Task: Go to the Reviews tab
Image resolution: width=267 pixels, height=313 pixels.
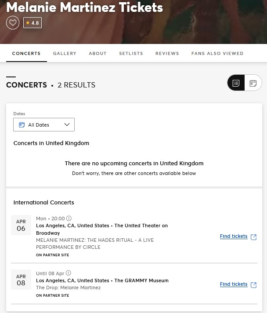Action: tap(167, 54)
